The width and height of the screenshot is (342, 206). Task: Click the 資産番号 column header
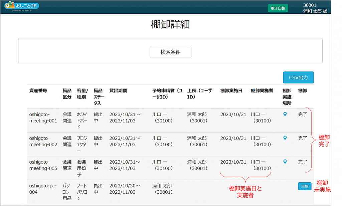coord(38,90)
